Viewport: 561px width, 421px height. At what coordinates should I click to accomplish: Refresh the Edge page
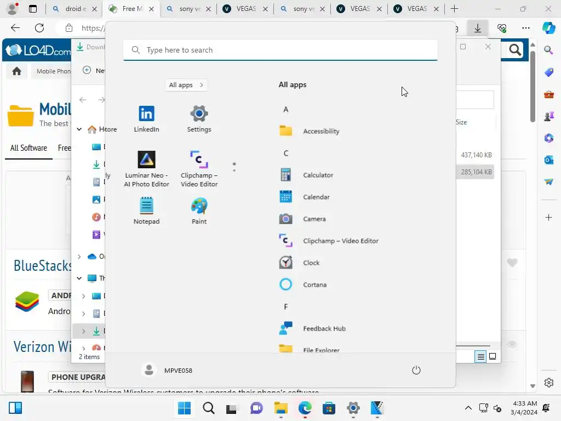[39, 28]
